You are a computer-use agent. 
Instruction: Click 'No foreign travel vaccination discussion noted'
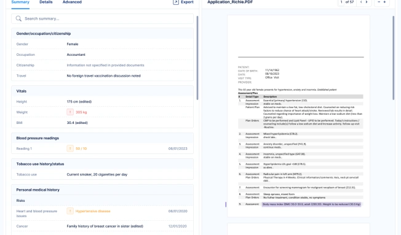point(103,76)
